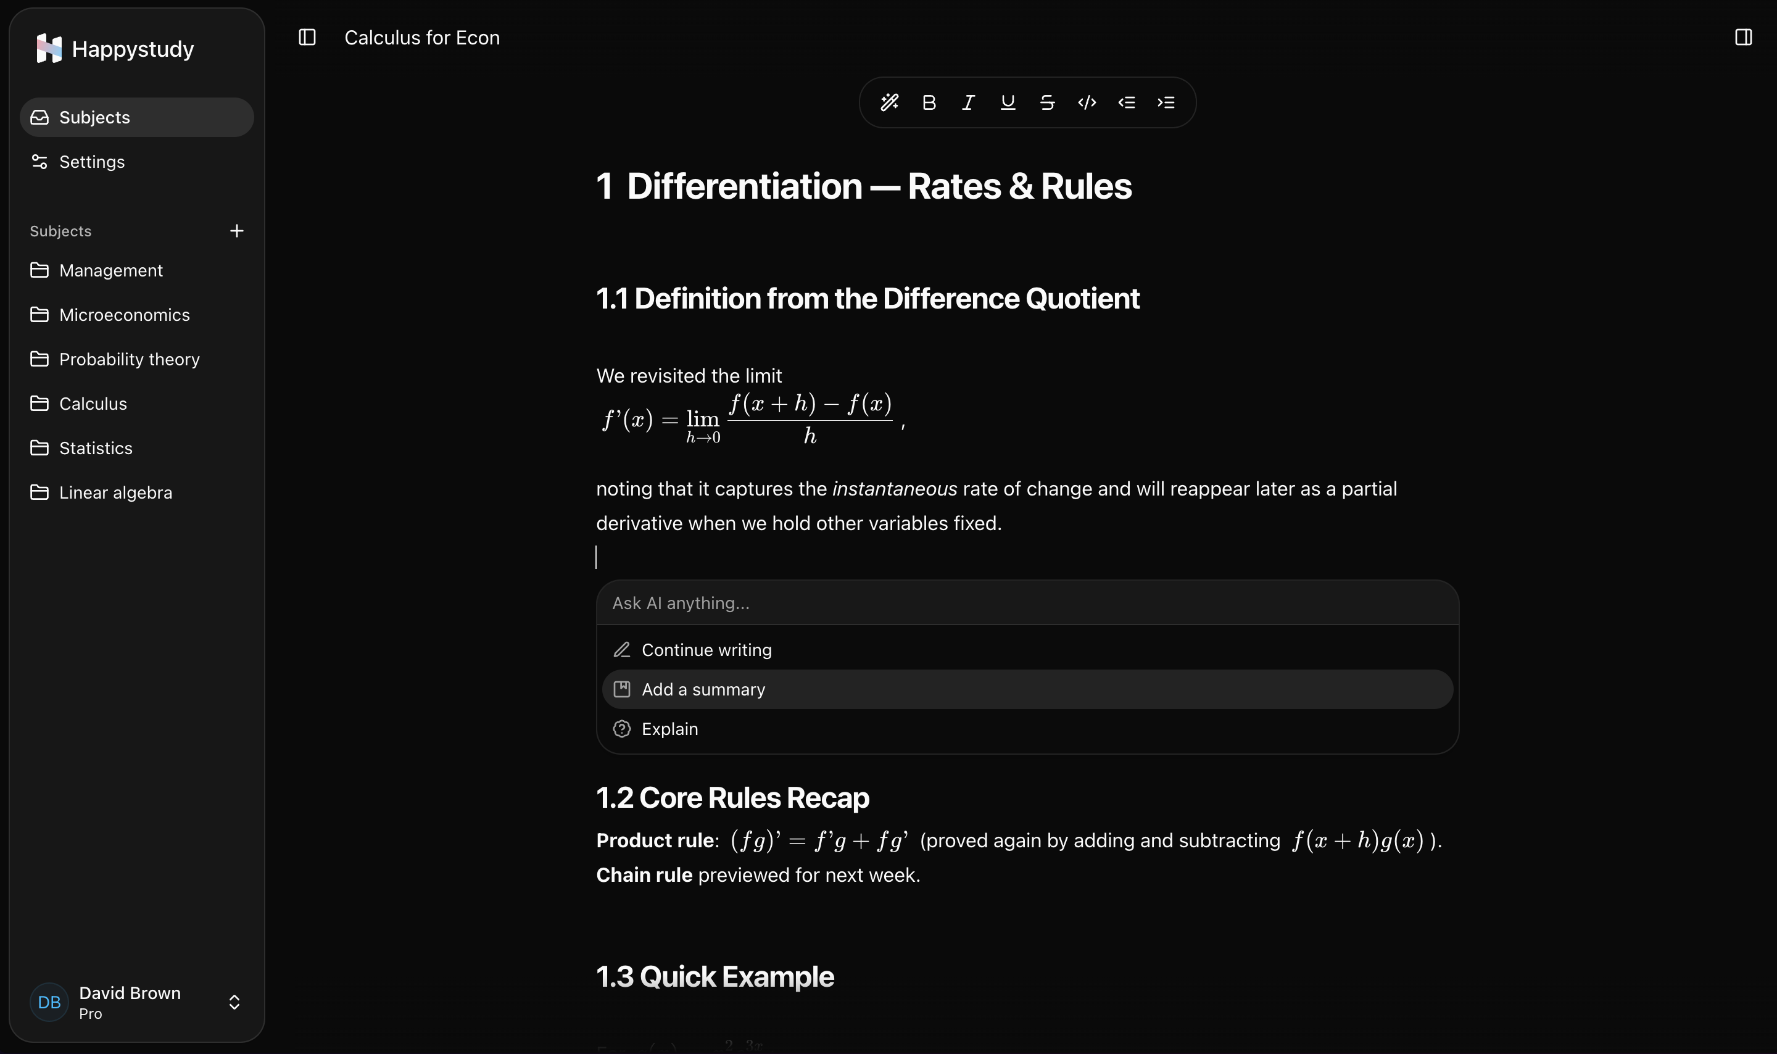Choose the Add a summary AI action
Viewport: 1777px width, 1054px height.
[703, 689]
